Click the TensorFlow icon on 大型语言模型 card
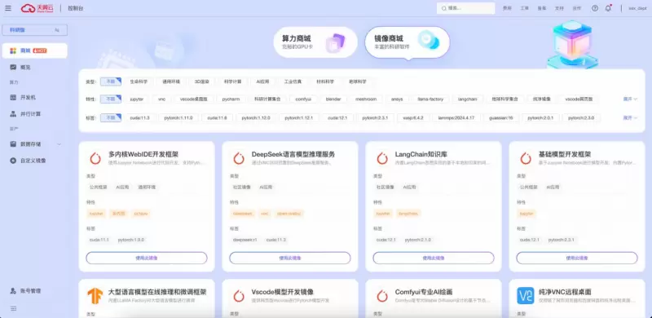652x318 pixels. click(x=95, y=295)
